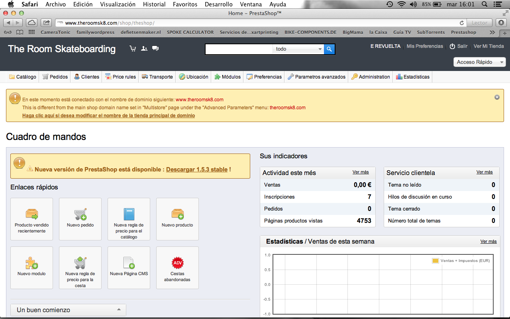The image size is (510, 319).
Task: Open the Producto vendido recientemente quick link
Action: point(32,219)
